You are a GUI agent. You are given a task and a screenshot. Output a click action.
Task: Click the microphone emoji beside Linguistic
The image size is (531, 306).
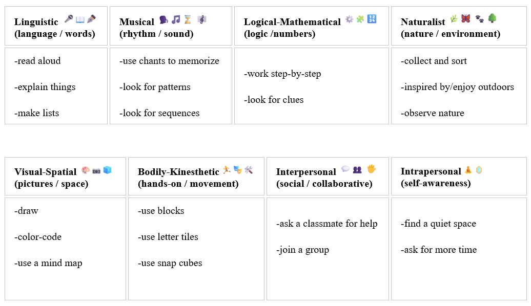[69, 19]
